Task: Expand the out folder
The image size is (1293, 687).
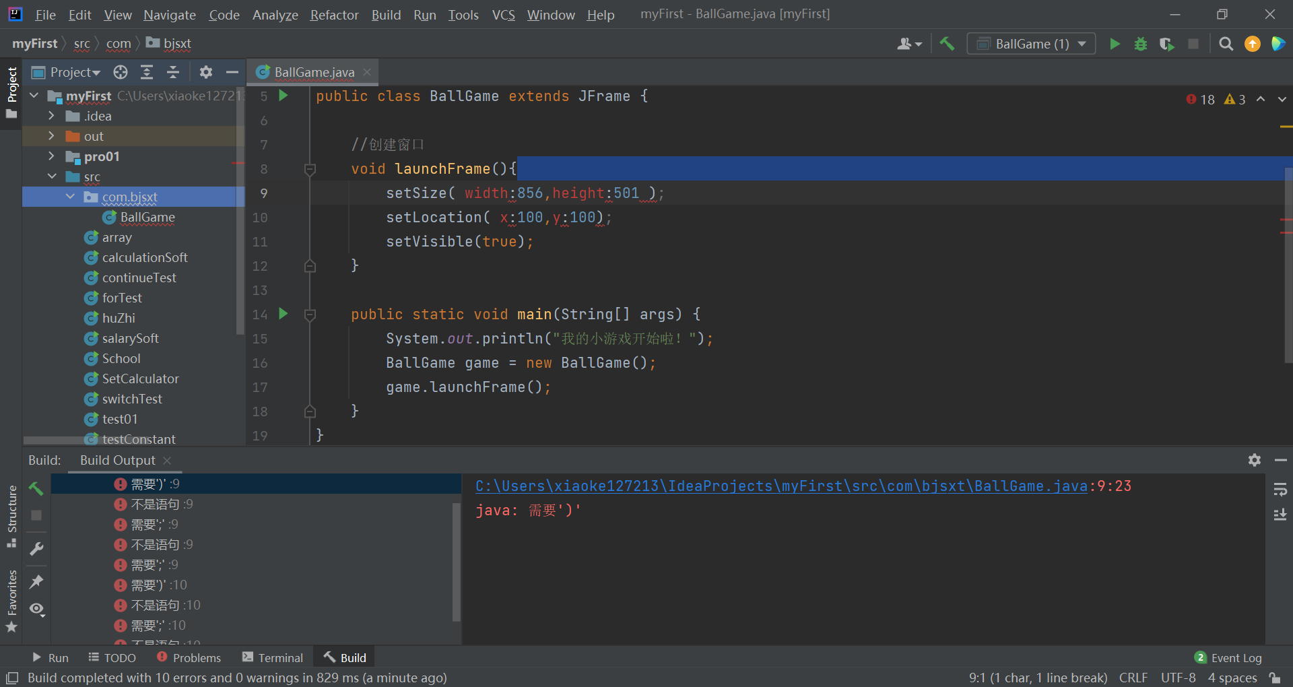Action: 51,136
